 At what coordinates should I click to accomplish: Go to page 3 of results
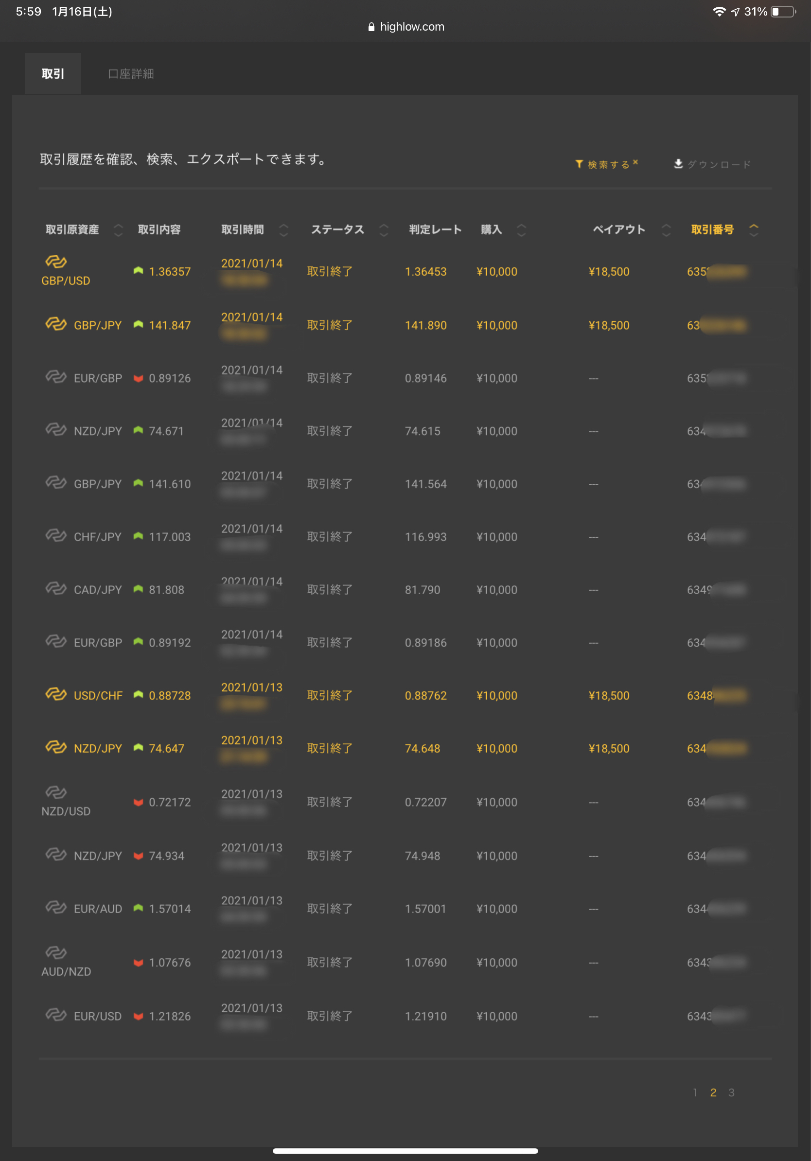pyautogui.click(x=731, y=1092)
